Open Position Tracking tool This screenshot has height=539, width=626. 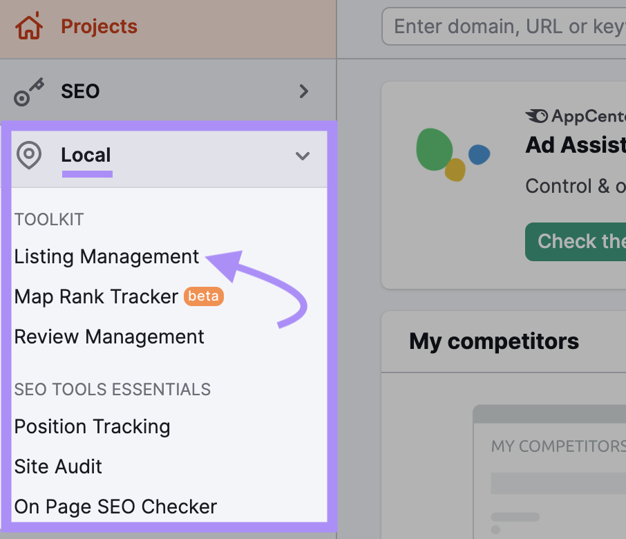[x=92, y=426]
